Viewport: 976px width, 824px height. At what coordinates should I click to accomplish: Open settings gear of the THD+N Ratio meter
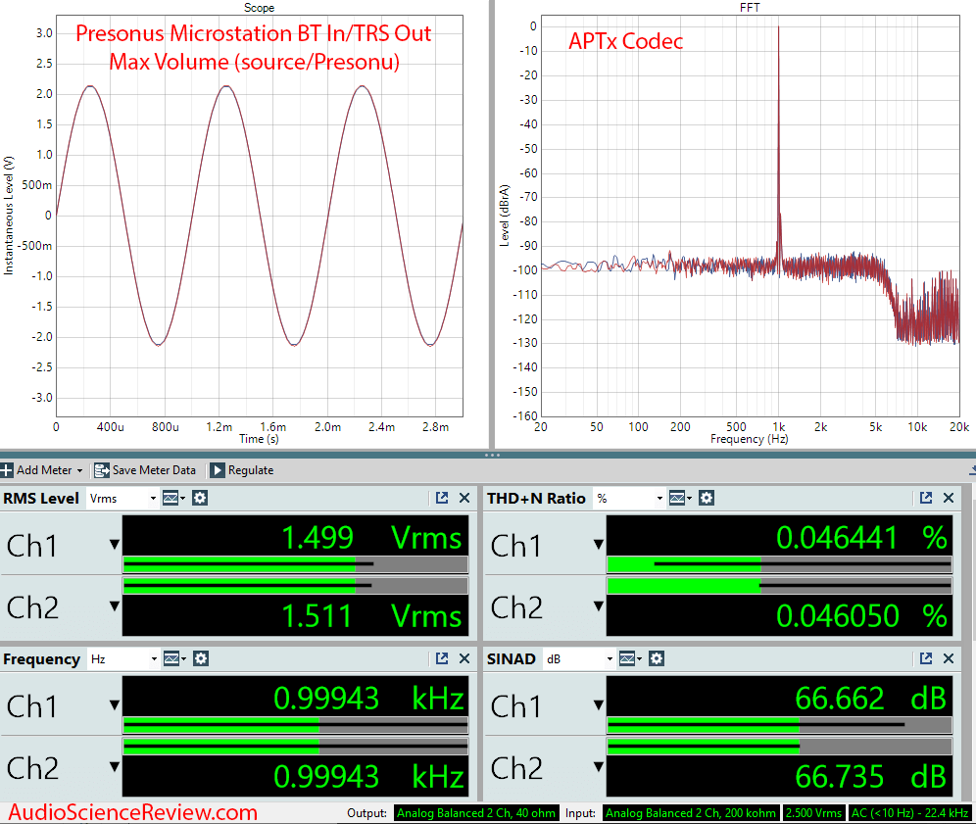(707, 498)
